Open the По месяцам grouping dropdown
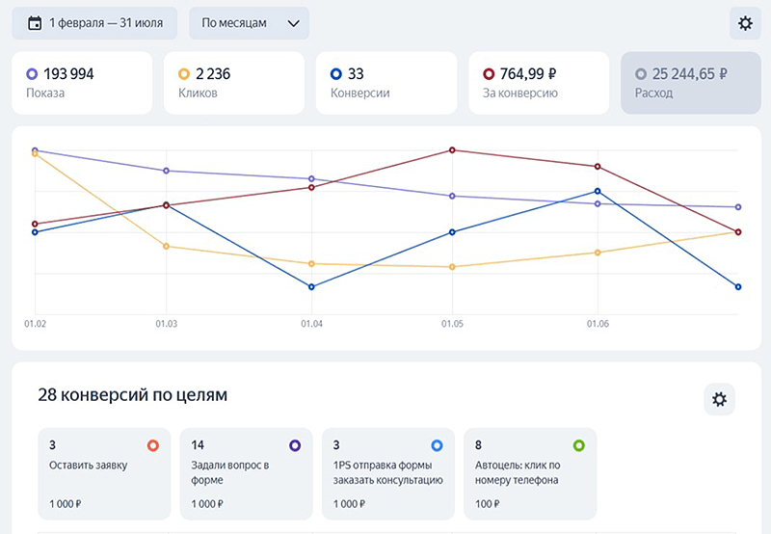This screenshot has width=771, height=534. point(249,23)
